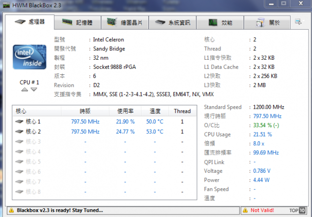Viewport: 312px width, 217px height.
Task: Click the export icon beside the tabs
Action: (298, 21)
